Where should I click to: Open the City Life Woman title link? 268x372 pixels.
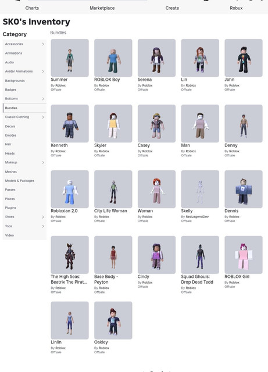(110, 210)
